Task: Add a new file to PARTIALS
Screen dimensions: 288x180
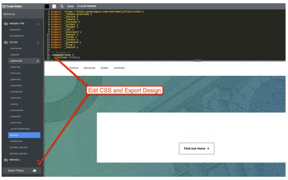Action: point(38,160)
